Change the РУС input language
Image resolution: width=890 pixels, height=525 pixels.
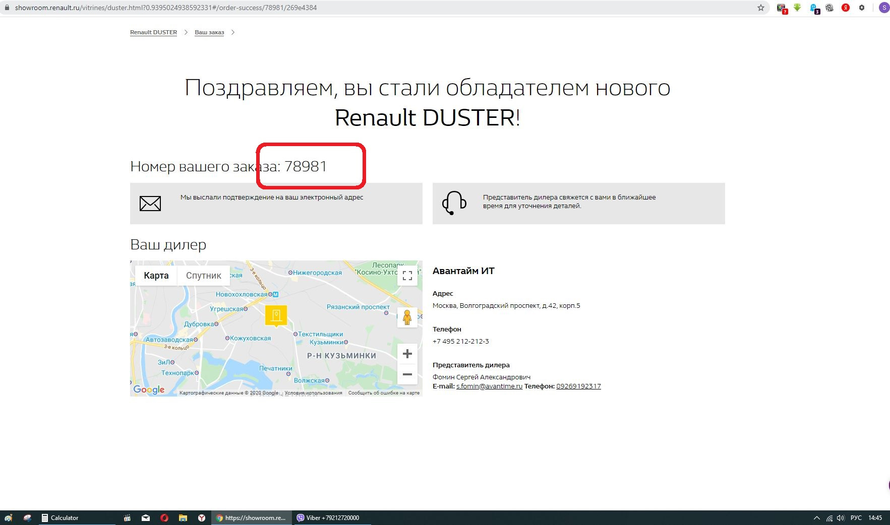[x=856, y=518]
